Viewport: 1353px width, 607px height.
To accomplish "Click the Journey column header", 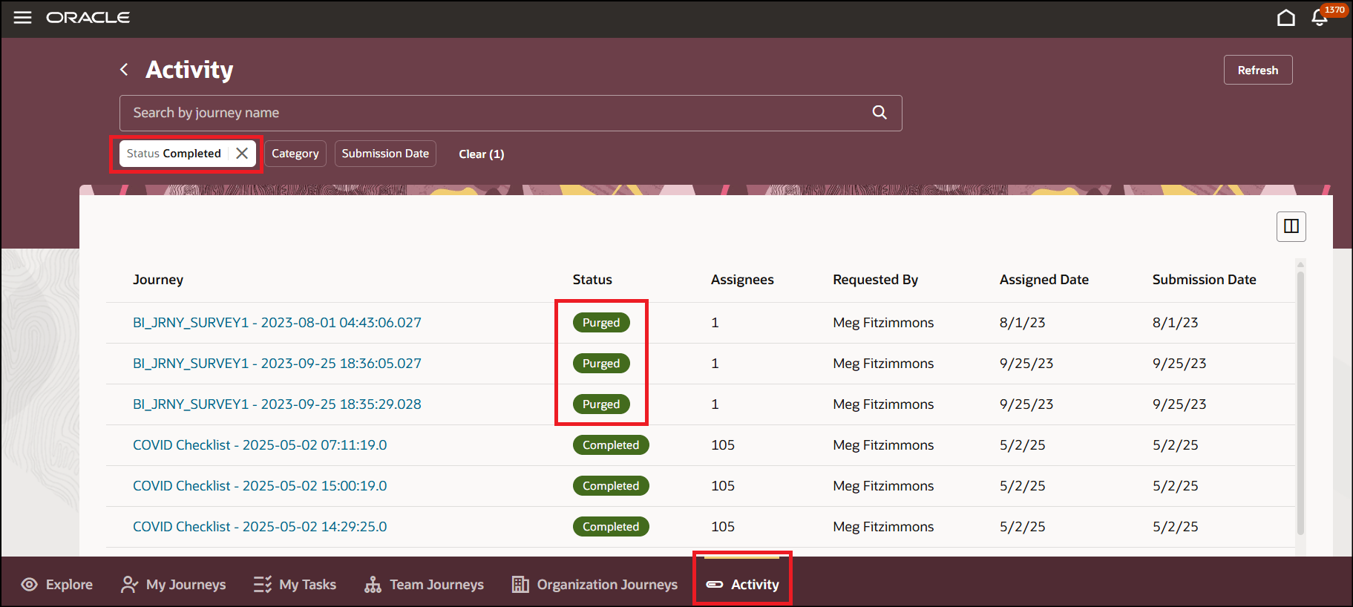I will pyautogui.click(x=158, y=280).
